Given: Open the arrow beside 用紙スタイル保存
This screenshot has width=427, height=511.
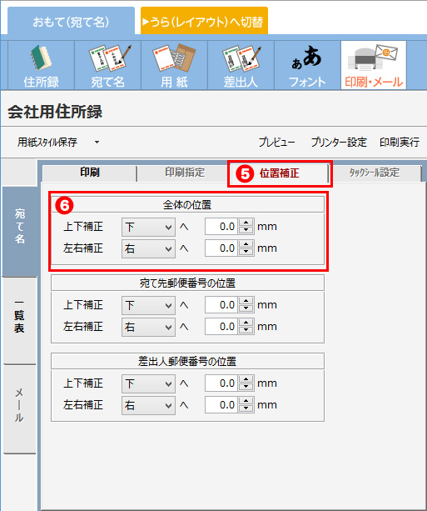Looking at the screenshot, I should pos(97,142).
